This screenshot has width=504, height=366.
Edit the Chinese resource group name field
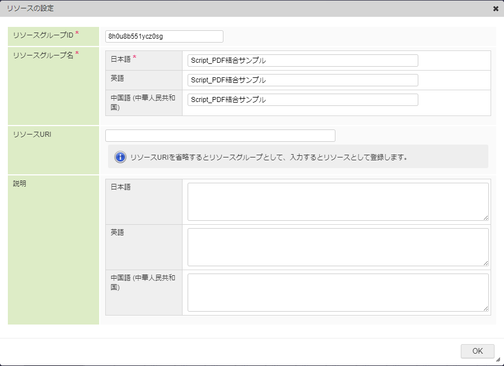[x=302, y=100]
